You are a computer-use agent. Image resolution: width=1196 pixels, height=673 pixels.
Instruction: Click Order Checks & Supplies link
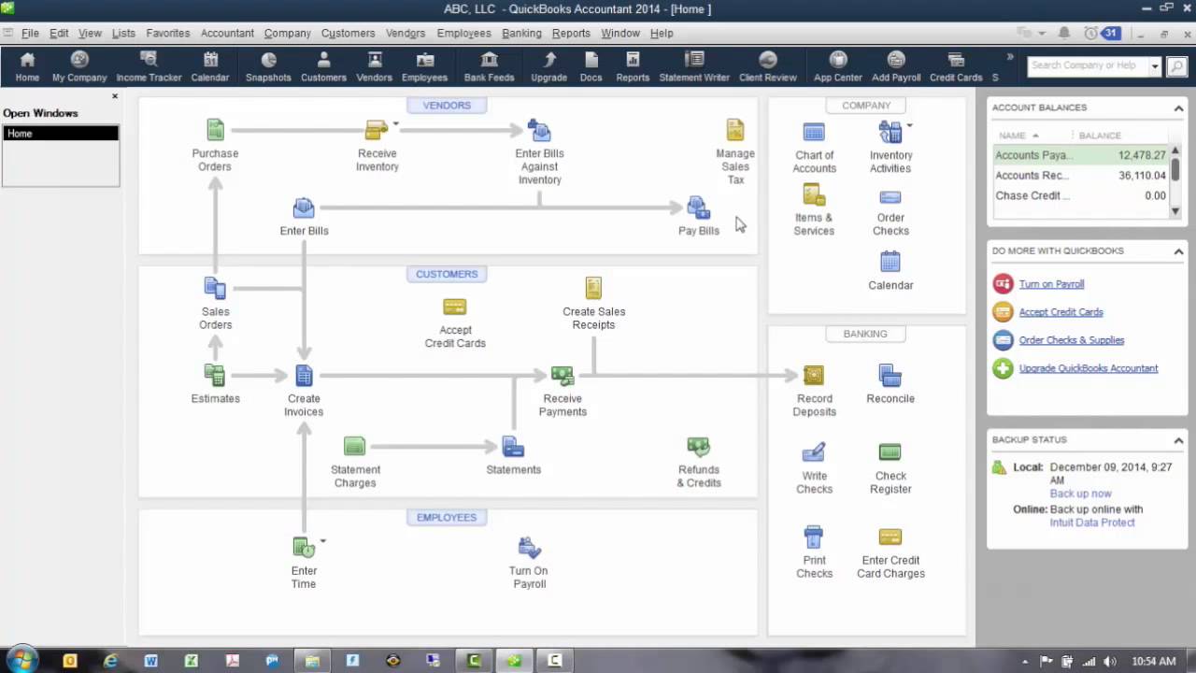coord(1071,340)
